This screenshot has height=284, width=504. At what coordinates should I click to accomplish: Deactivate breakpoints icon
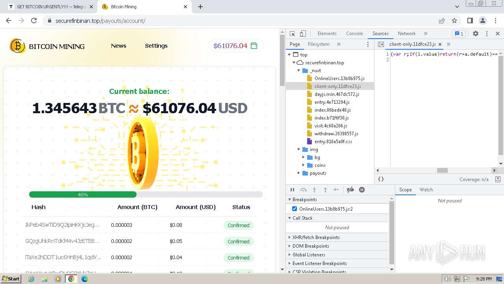350,190
